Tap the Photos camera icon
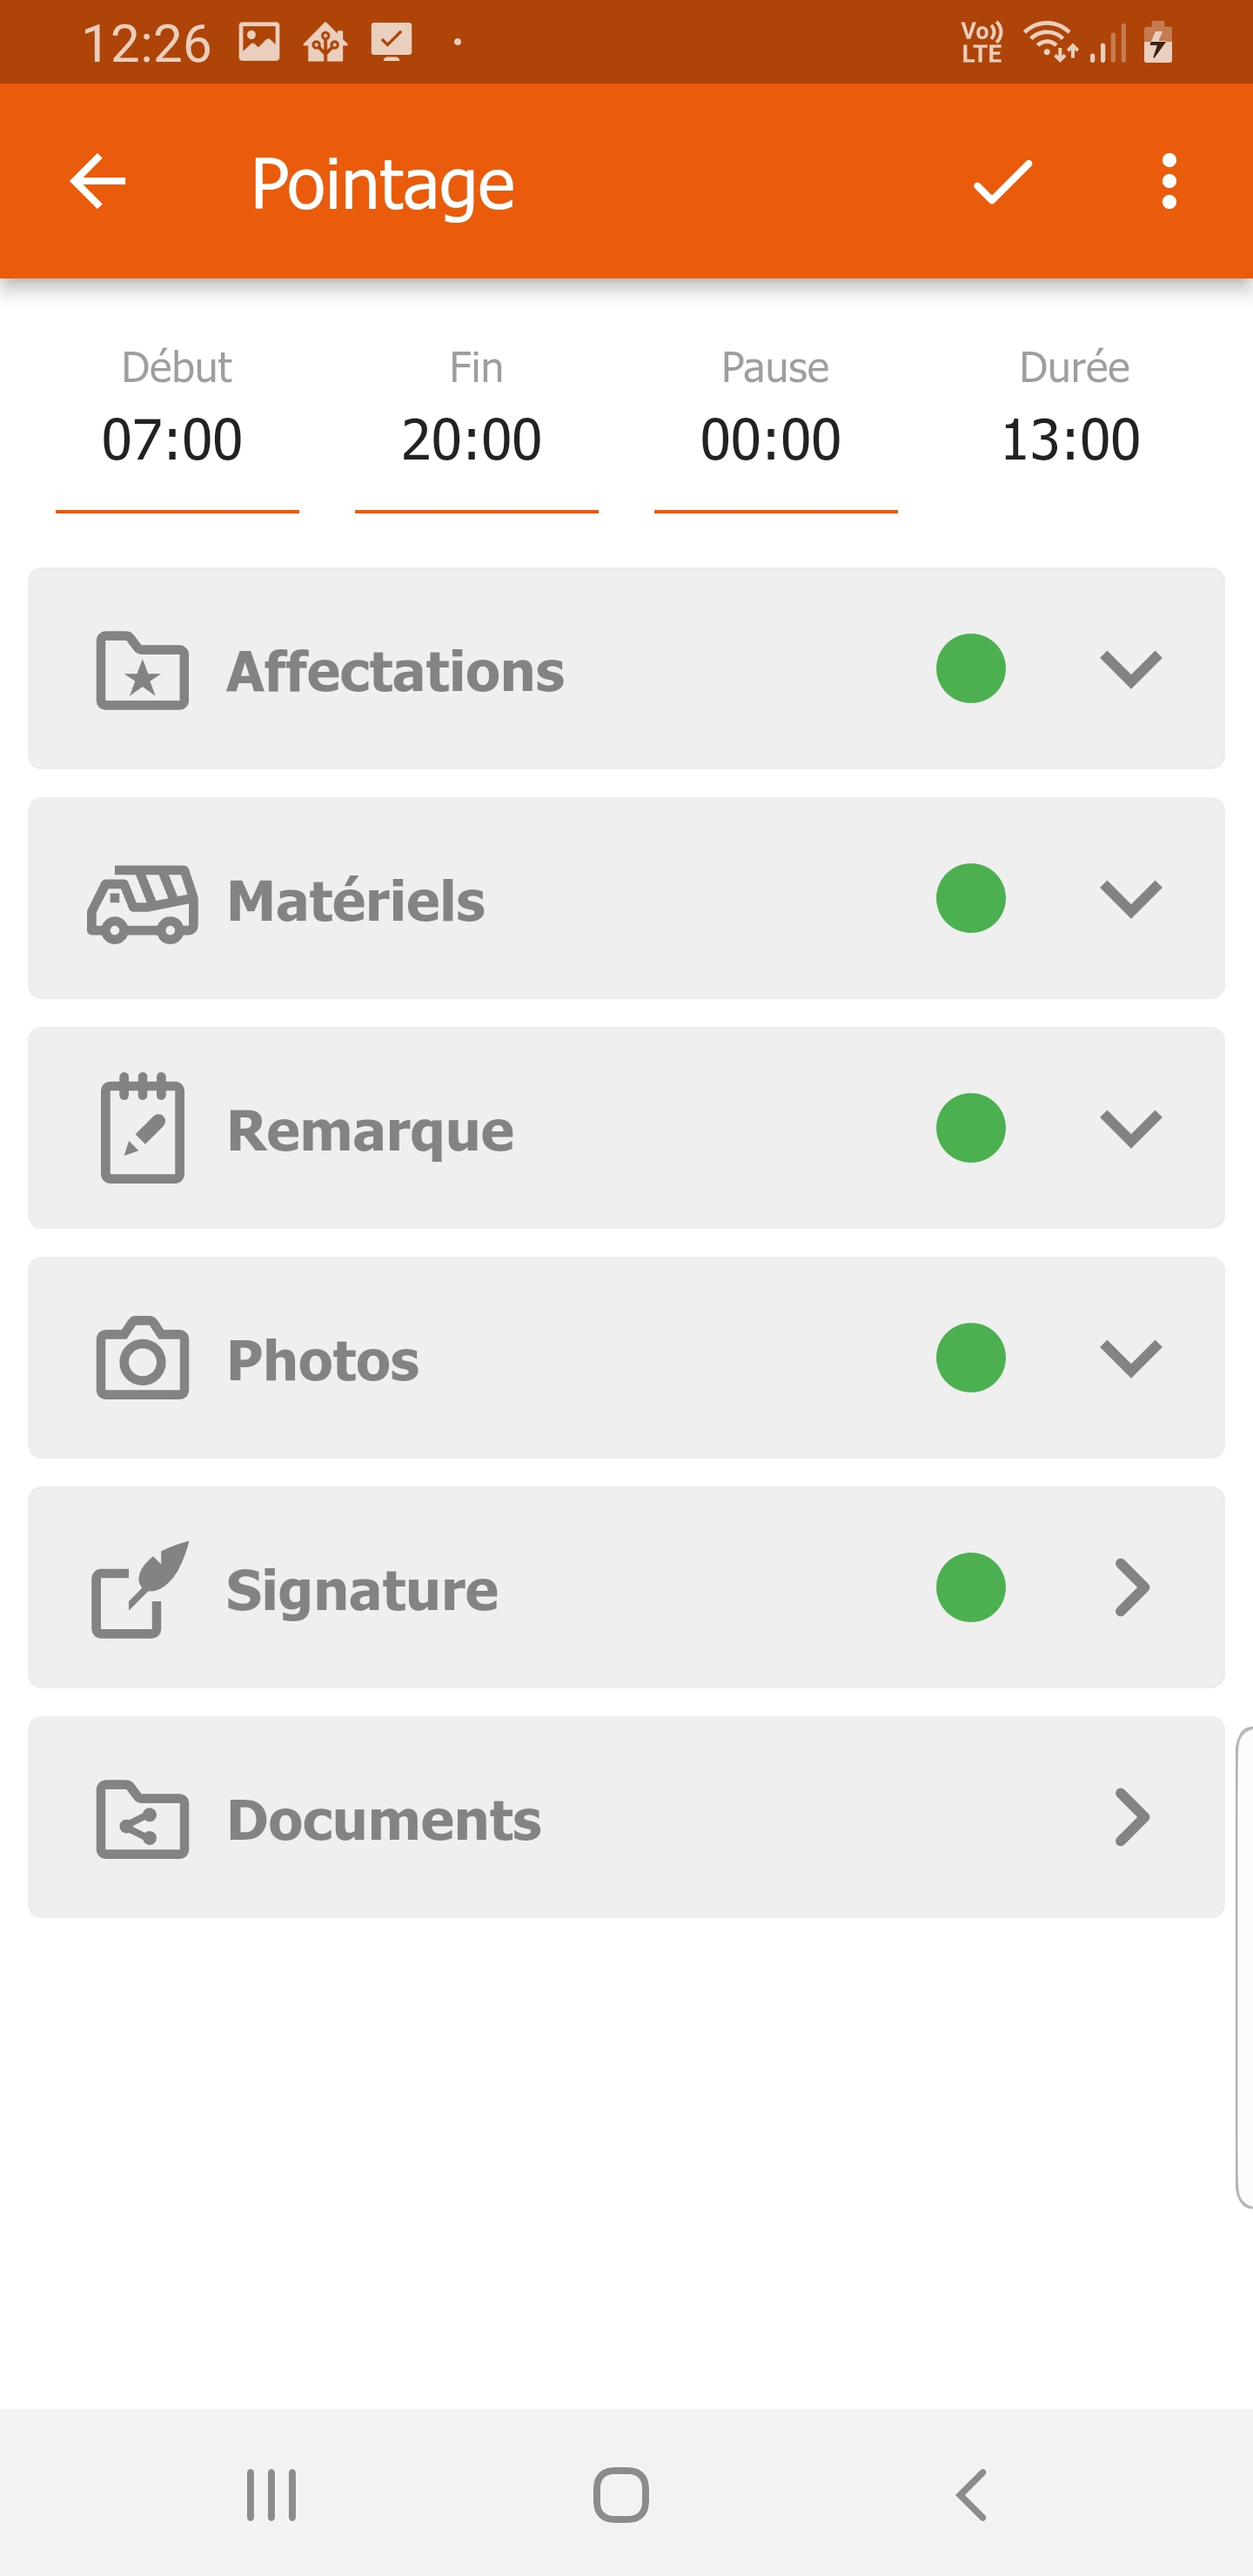The height and width of the screenshot is (2576, 1253). 142,1358
